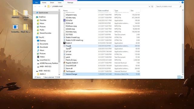
Task: Go back with the Back arrow
Action: tap(35, 6)
